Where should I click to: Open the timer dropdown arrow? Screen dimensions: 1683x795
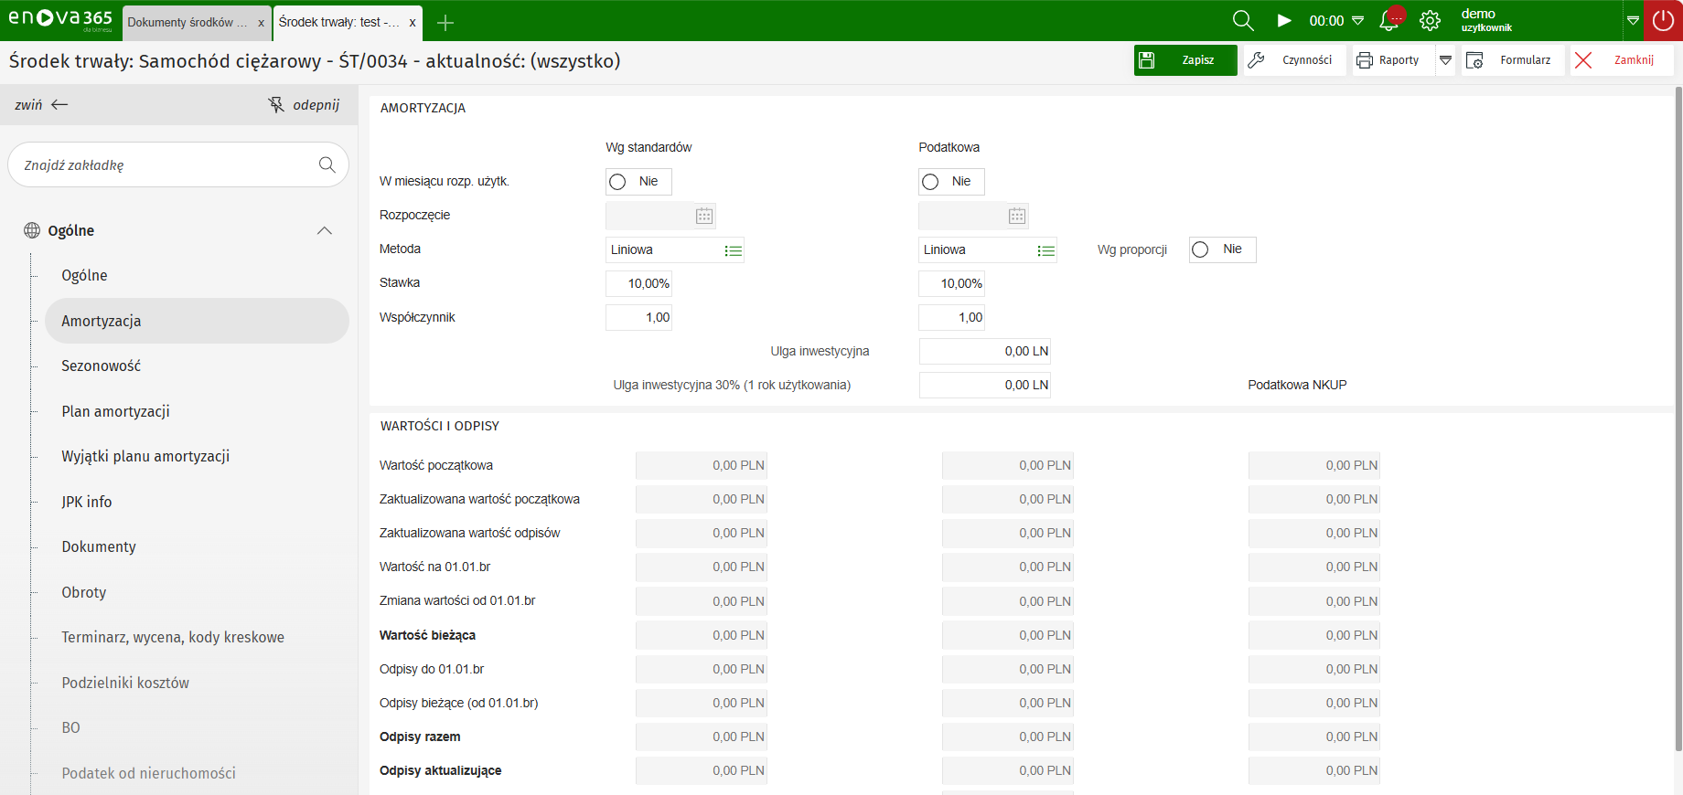tap(1357, 20)
